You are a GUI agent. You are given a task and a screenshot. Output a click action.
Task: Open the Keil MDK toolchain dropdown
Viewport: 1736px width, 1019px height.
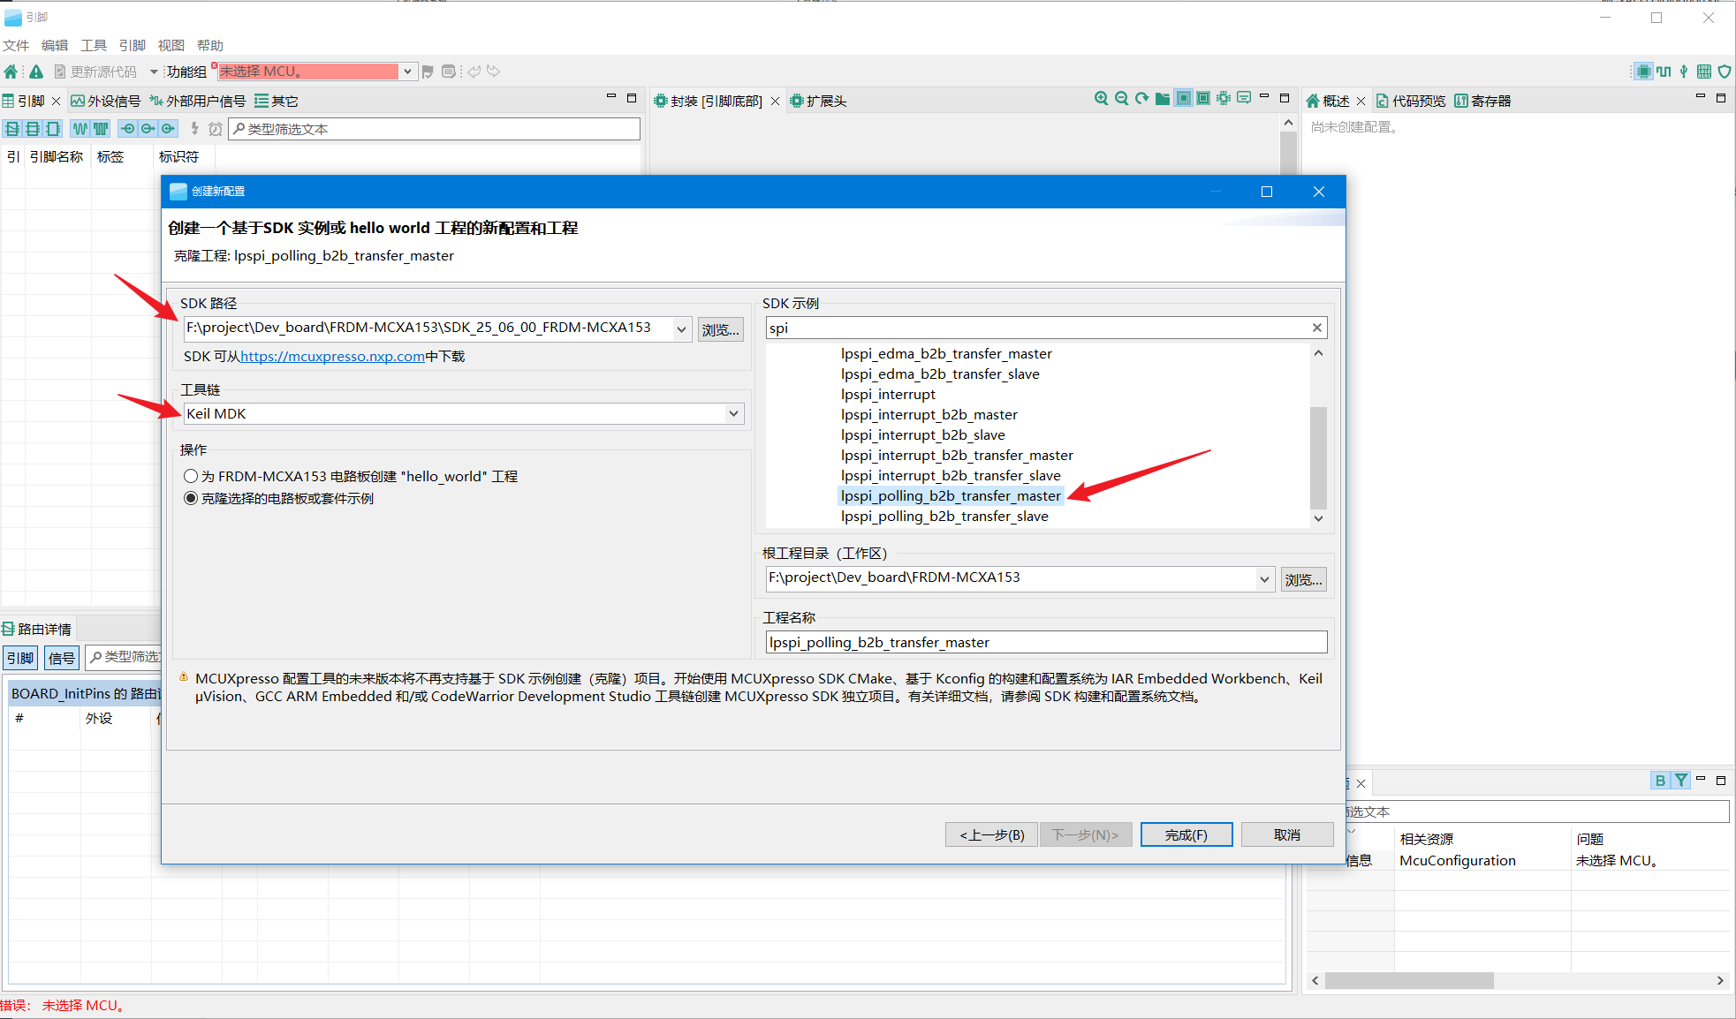click(x=733, y=413)
